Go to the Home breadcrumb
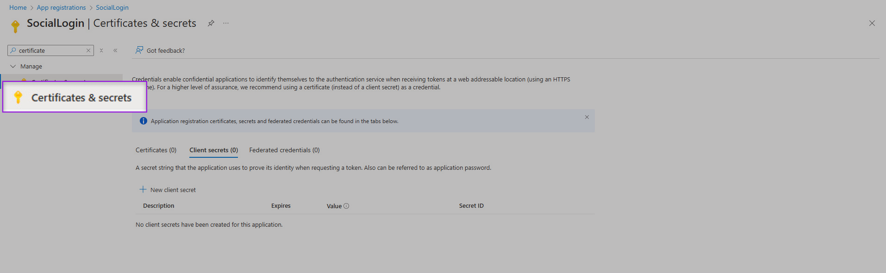 click(x=18, y=7)
